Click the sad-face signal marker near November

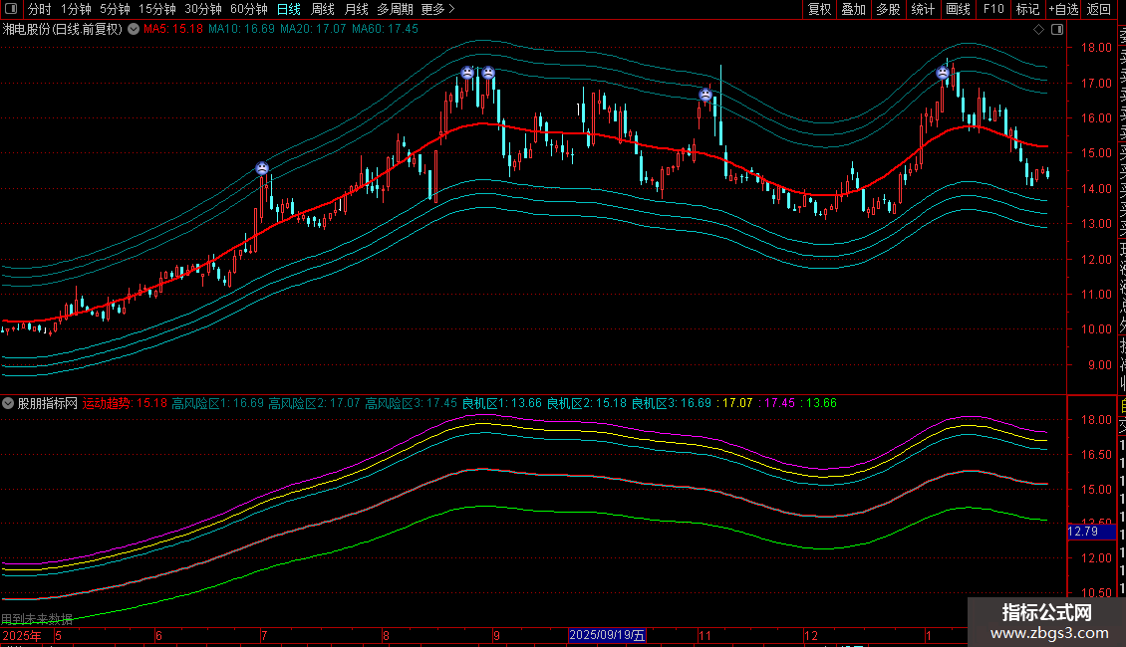point(705,94)
